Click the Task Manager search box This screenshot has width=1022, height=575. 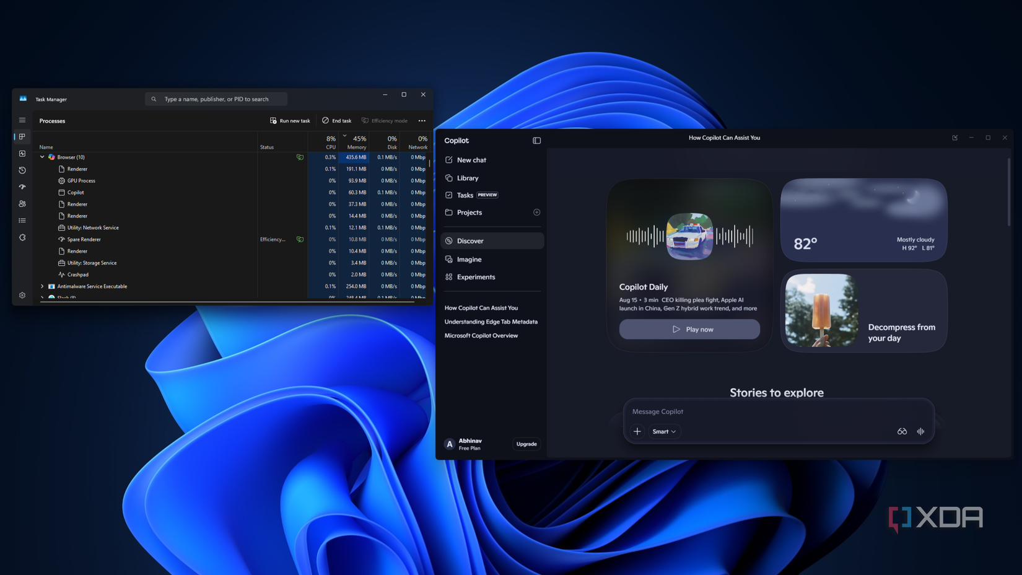216,99
